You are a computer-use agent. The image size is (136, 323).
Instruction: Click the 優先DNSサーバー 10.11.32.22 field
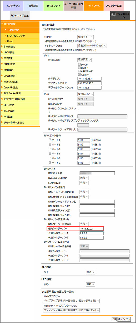(92, 229)
